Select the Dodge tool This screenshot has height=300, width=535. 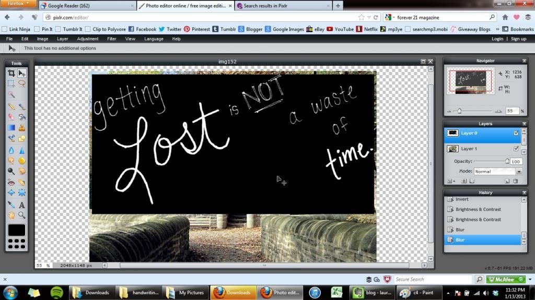pos(11,171)
